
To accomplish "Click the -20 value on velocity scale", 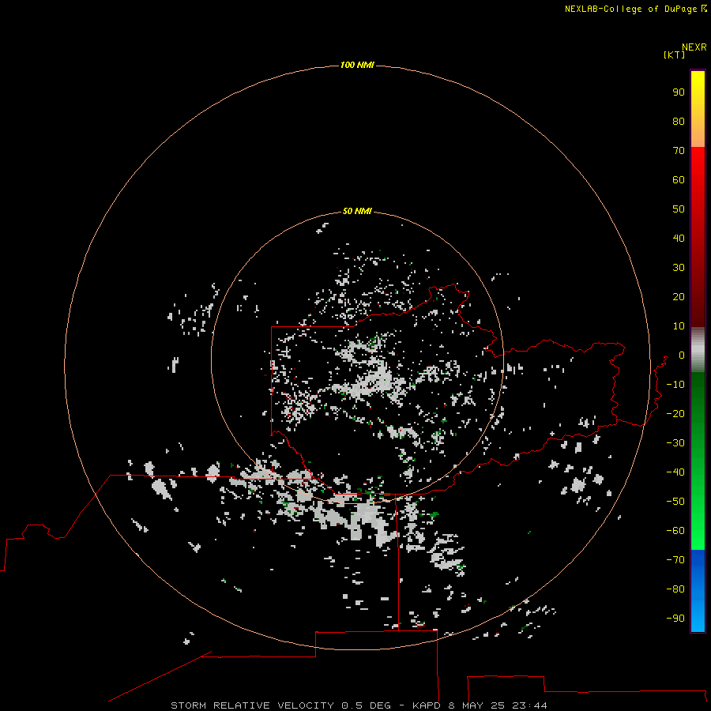I will (x=675, y=413).
